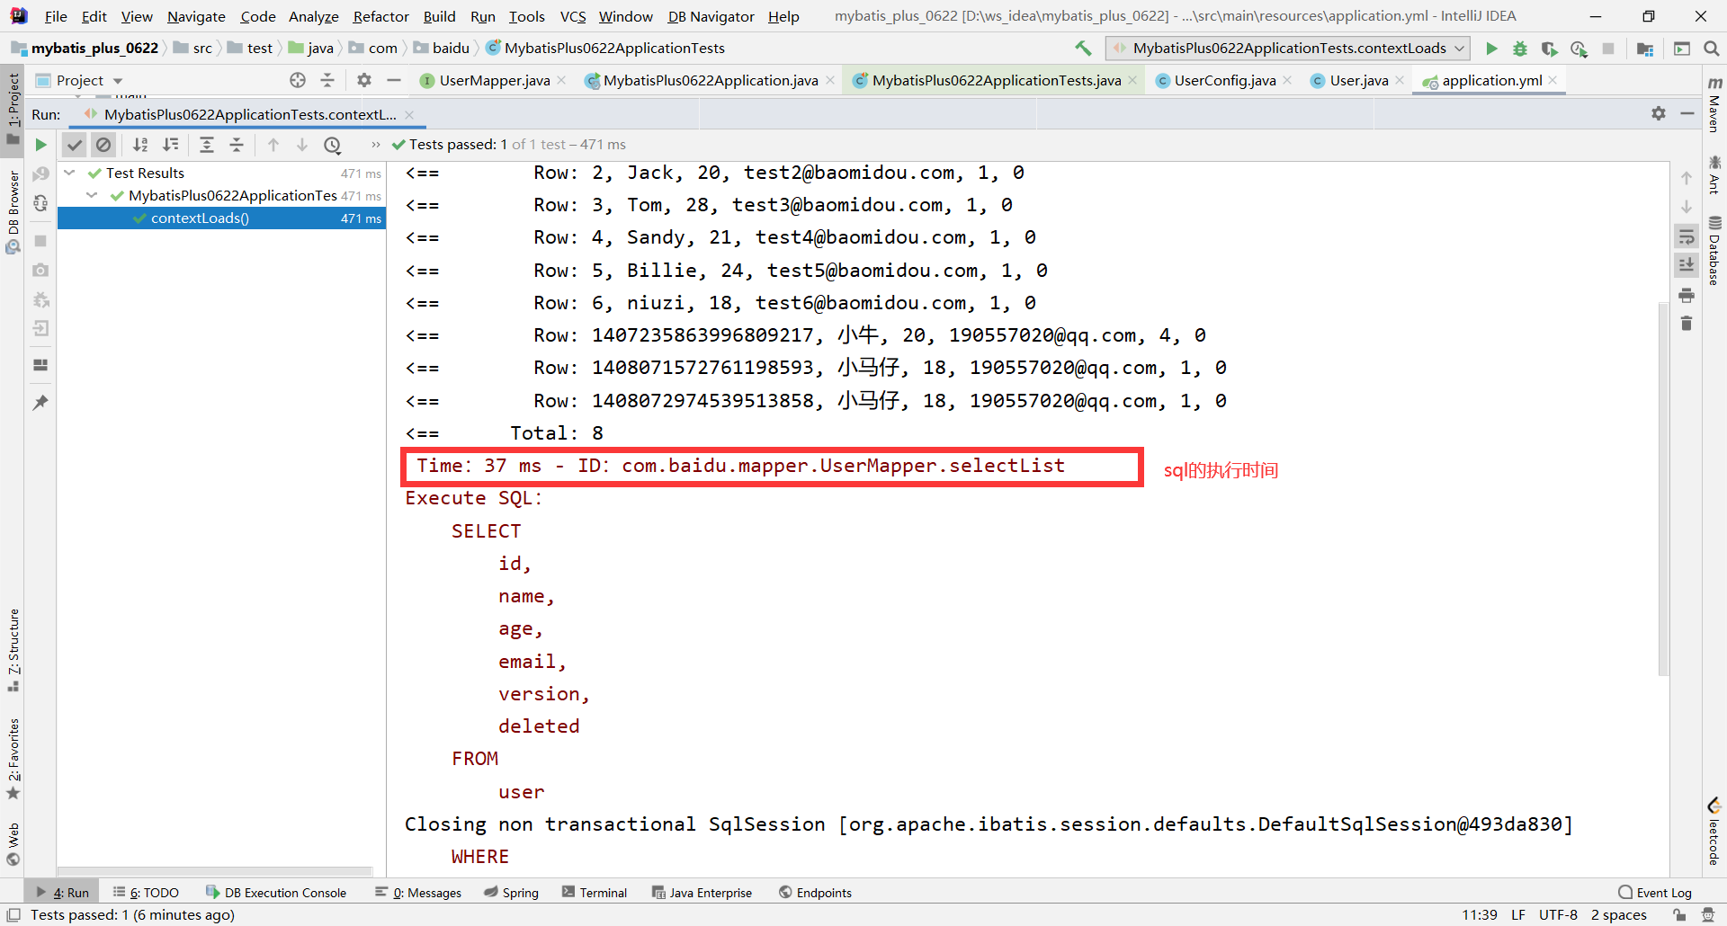The width and height of the screenshot is (1727, 926).
Task: Collapse the MybatisPlus0622ApplicationTests node
Action: pyautogui.click(x=92, y=195)
